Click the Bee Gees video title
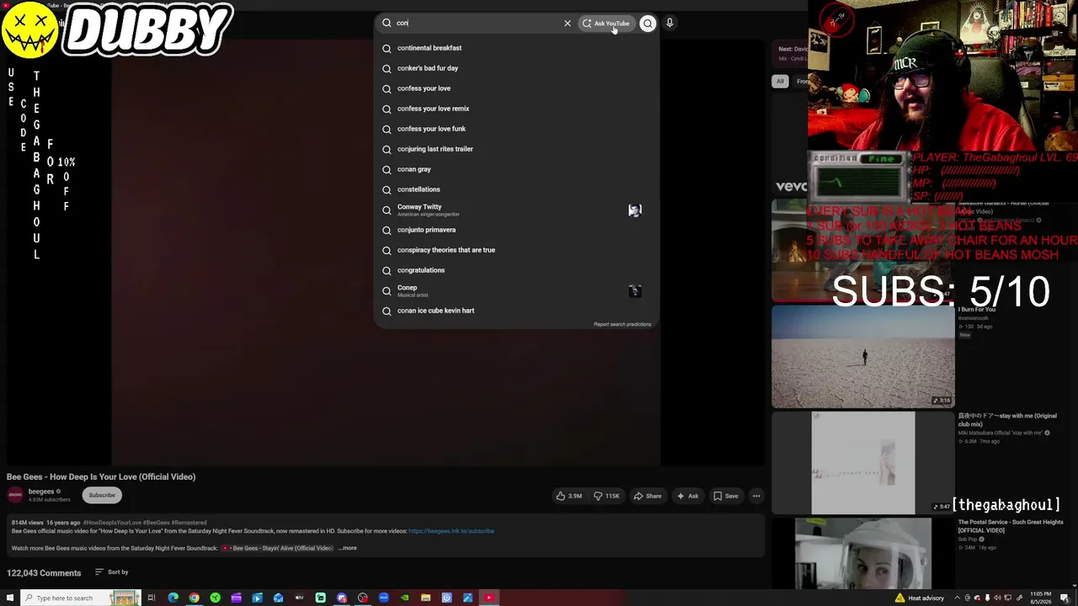The image size is (1078, 606). (101, 476)
